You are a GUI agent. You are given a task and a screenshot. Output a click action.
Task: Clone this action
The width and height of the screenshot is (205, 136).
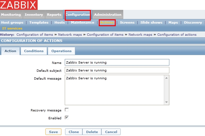pos(74,132)
